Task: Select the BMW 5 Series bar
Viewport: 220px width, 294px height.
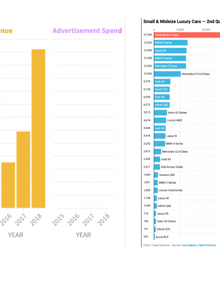Action: coord(170,58)
